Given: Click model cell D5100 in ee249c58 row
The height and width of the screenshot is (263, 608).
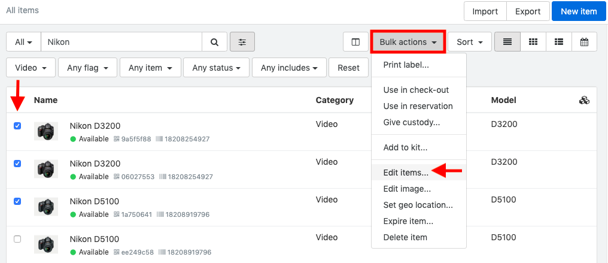Looking at the screenshot, I should click(x=504, y=237).
